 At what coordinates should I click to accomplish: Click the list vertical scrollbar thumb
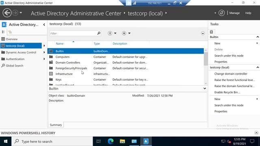pyautogui.click(x=206, y=59)
